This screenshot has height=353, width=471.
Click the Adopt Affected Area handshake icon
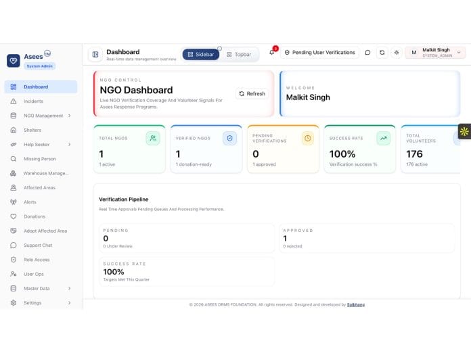(x=14, y=231)
